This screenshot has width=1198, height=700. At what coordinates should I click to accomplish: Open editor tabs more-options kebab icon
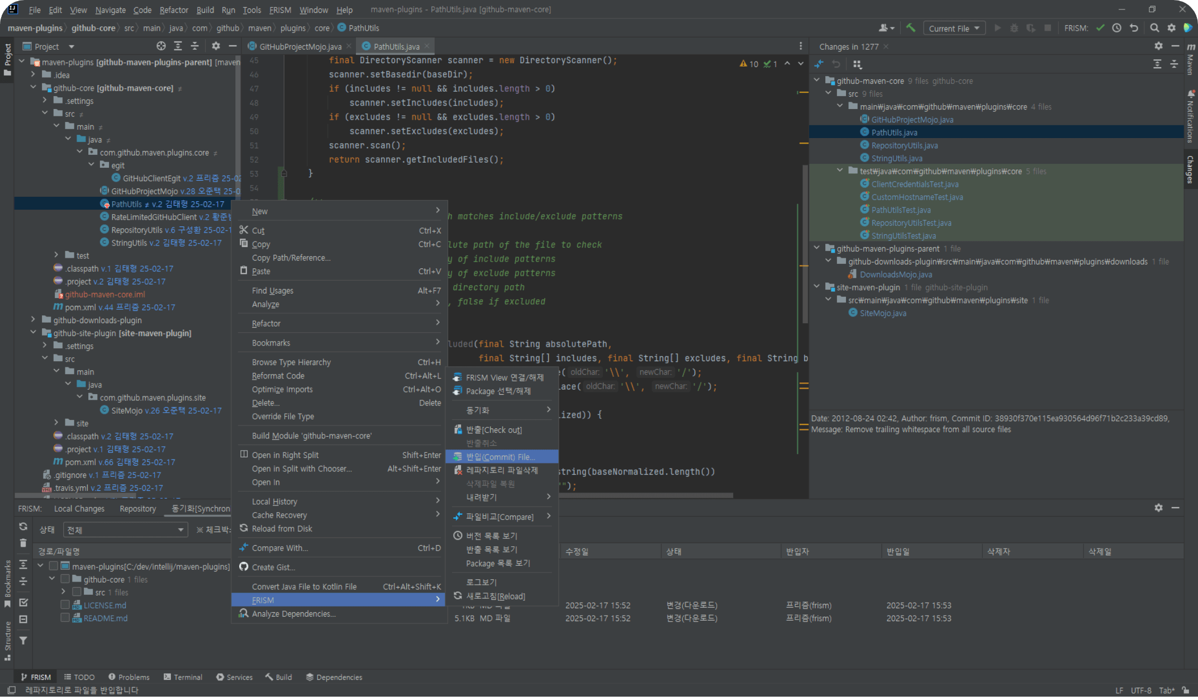coord(800,46)
